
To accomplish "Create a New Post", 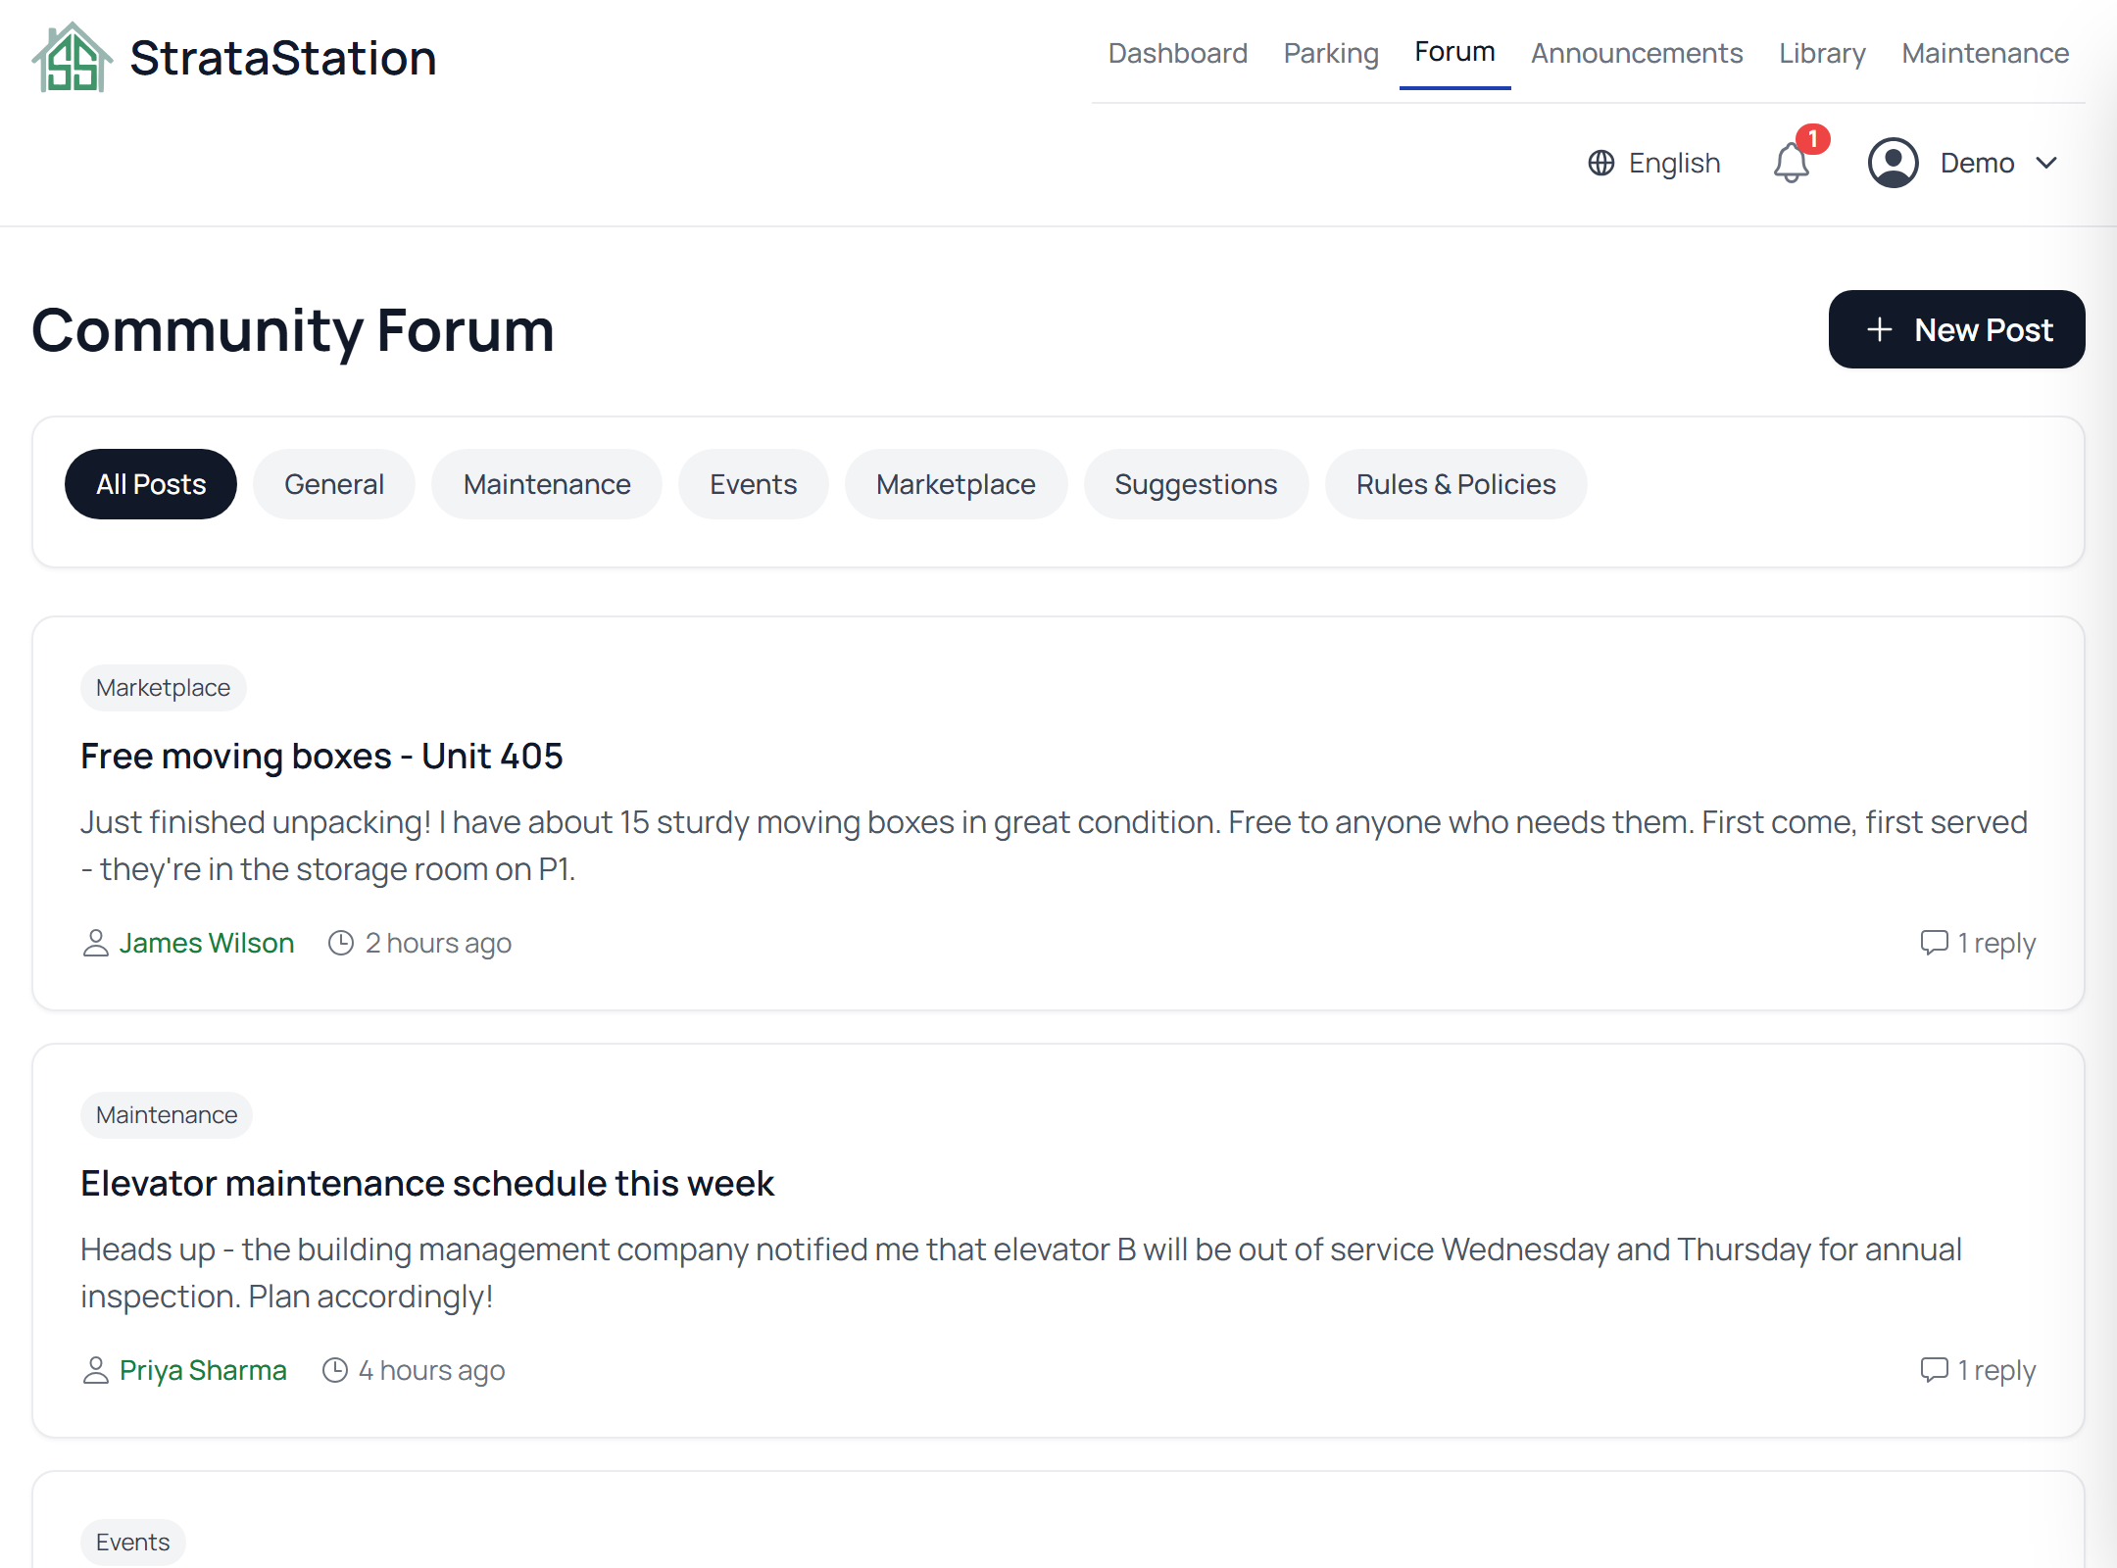I will (x=1956, y=329).
